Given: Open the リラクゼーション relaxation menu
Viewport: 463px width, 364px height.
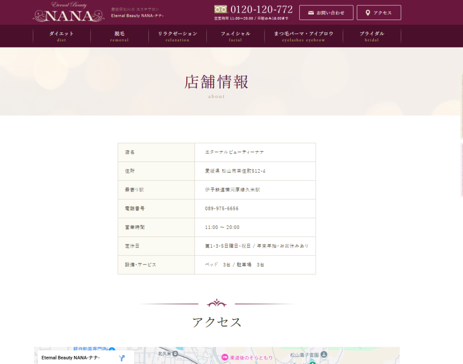Looking at the screenshot, I should click(x=177, y=36).
